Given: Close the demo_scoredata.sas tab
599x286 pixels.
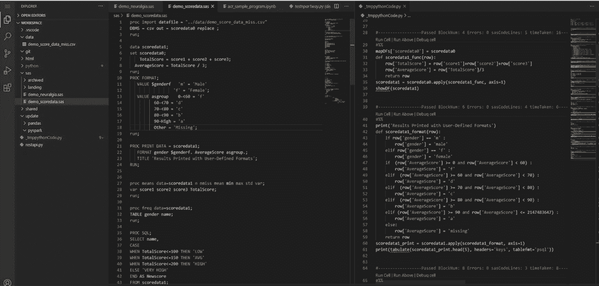Looking at the screenshot, I should [212, 7].
